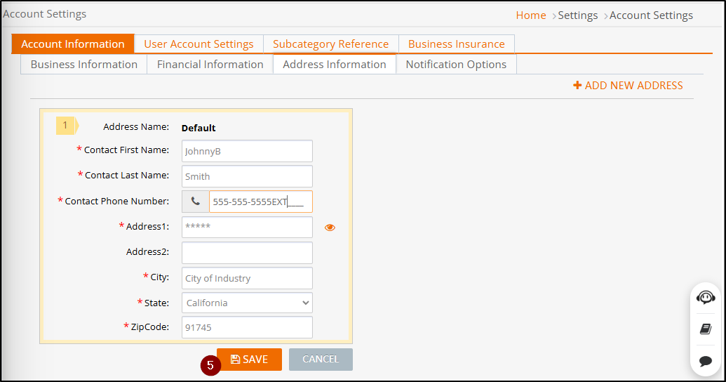Screen dimensions: 726x382
Task: Open the chat bubble icon
Action: click(x=706, y=361)
